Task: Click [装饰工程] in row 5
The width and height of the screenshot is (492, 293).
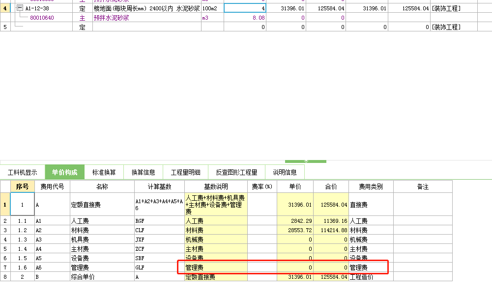Action: click(446, 27)
